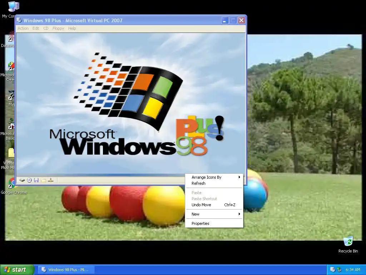Click the Windows 98 Plus taskbar button
Image resolution: width=366 pixels, height=275 pixels.
click(66, 270)
